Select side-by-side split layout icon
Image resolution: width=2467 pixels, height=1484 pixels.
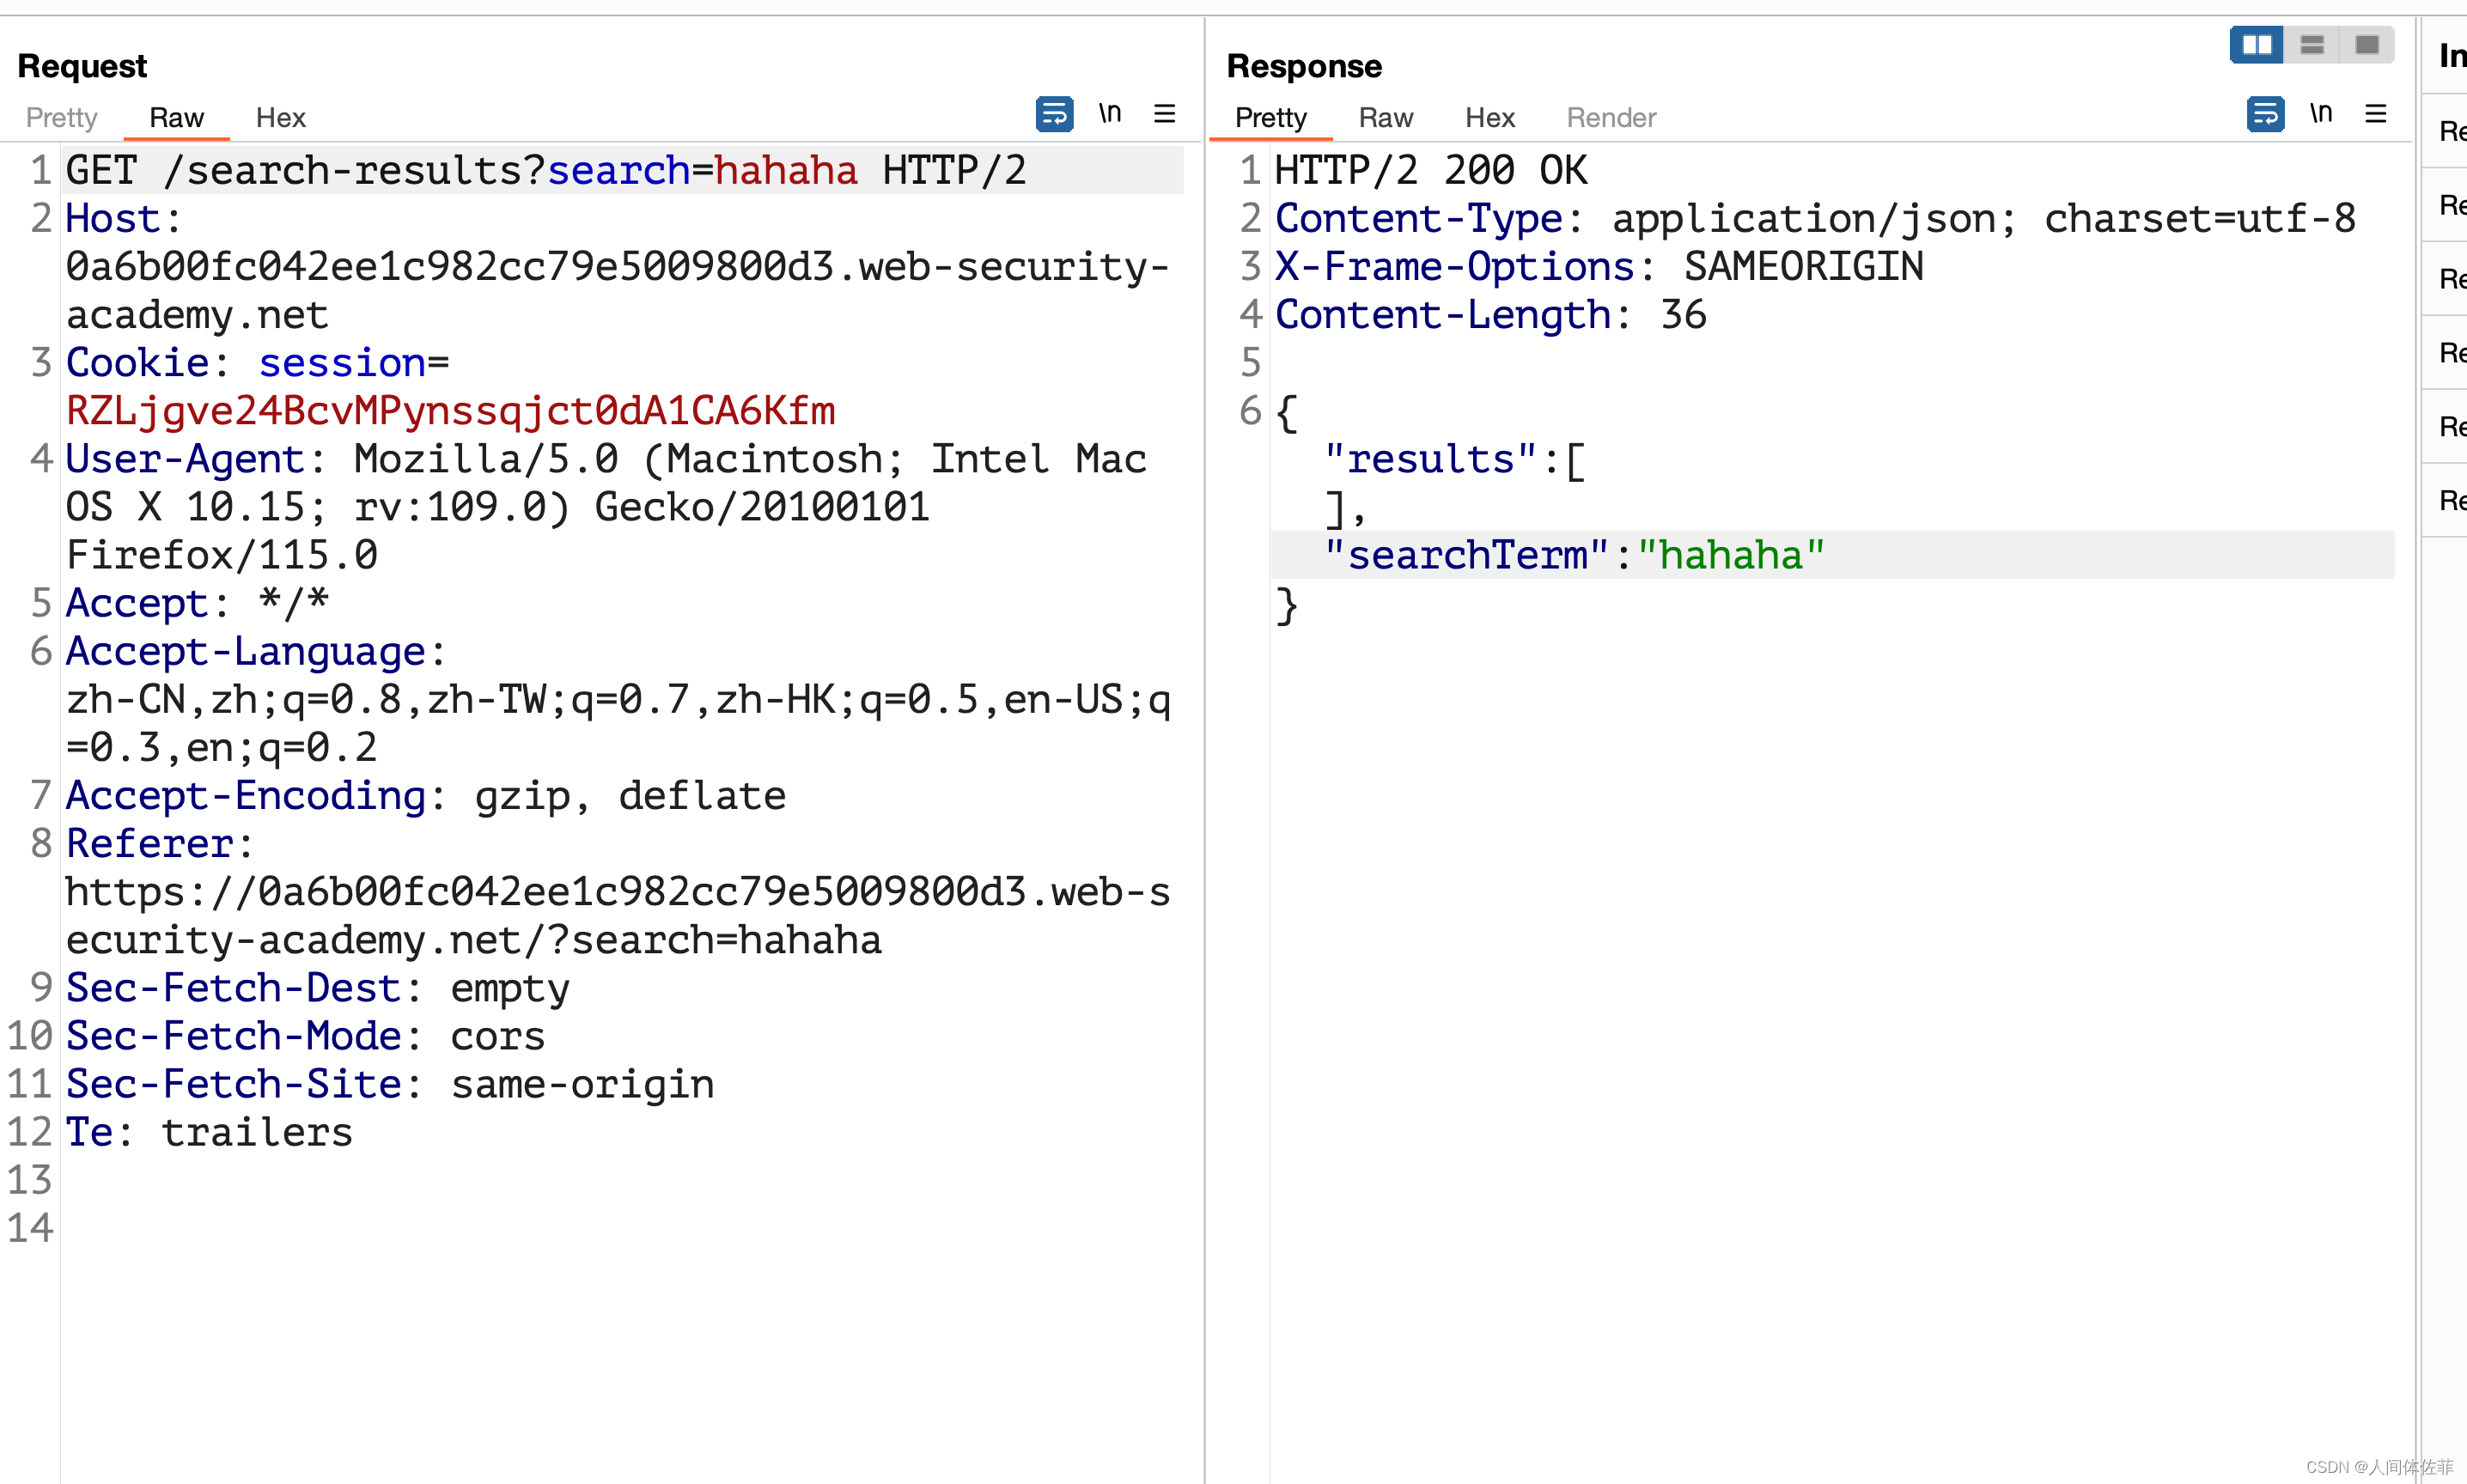pyautogui.click(x=2257, y=45)
